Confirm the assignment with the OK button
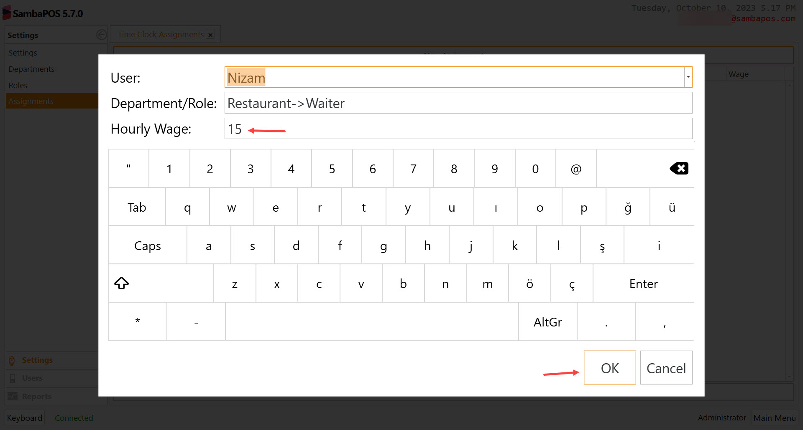The width and height of the screenshot is (803, 430). coord(609,368)
